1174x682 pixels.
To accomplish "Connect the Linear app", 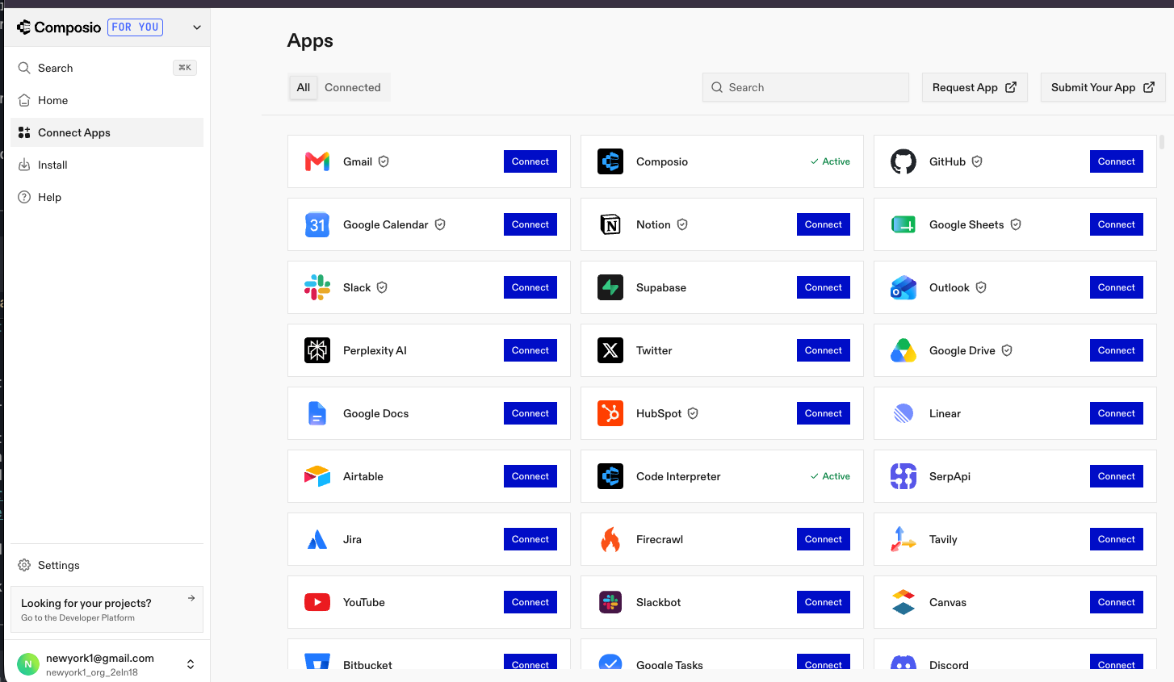I will [1117, 413].
